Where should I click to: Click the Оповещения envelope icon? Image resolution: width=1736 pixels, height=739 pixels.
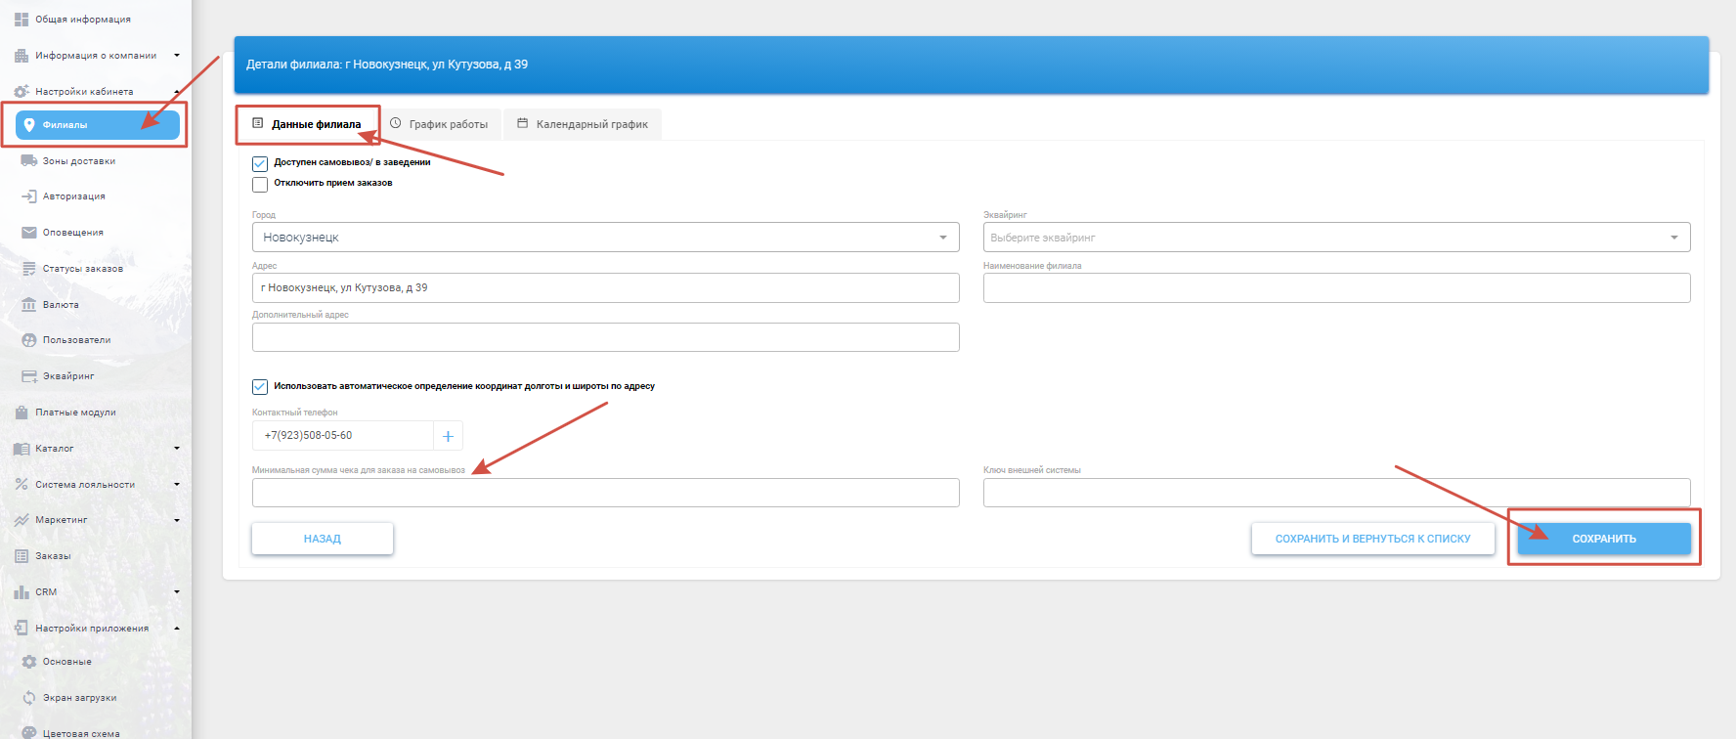pyautogui.click(x=29, y=233)
